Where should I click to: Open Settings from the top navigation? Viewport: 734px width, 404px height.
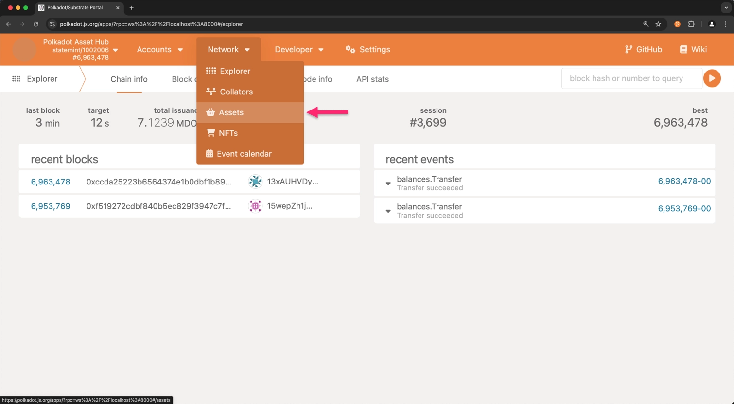coord(367,49)
